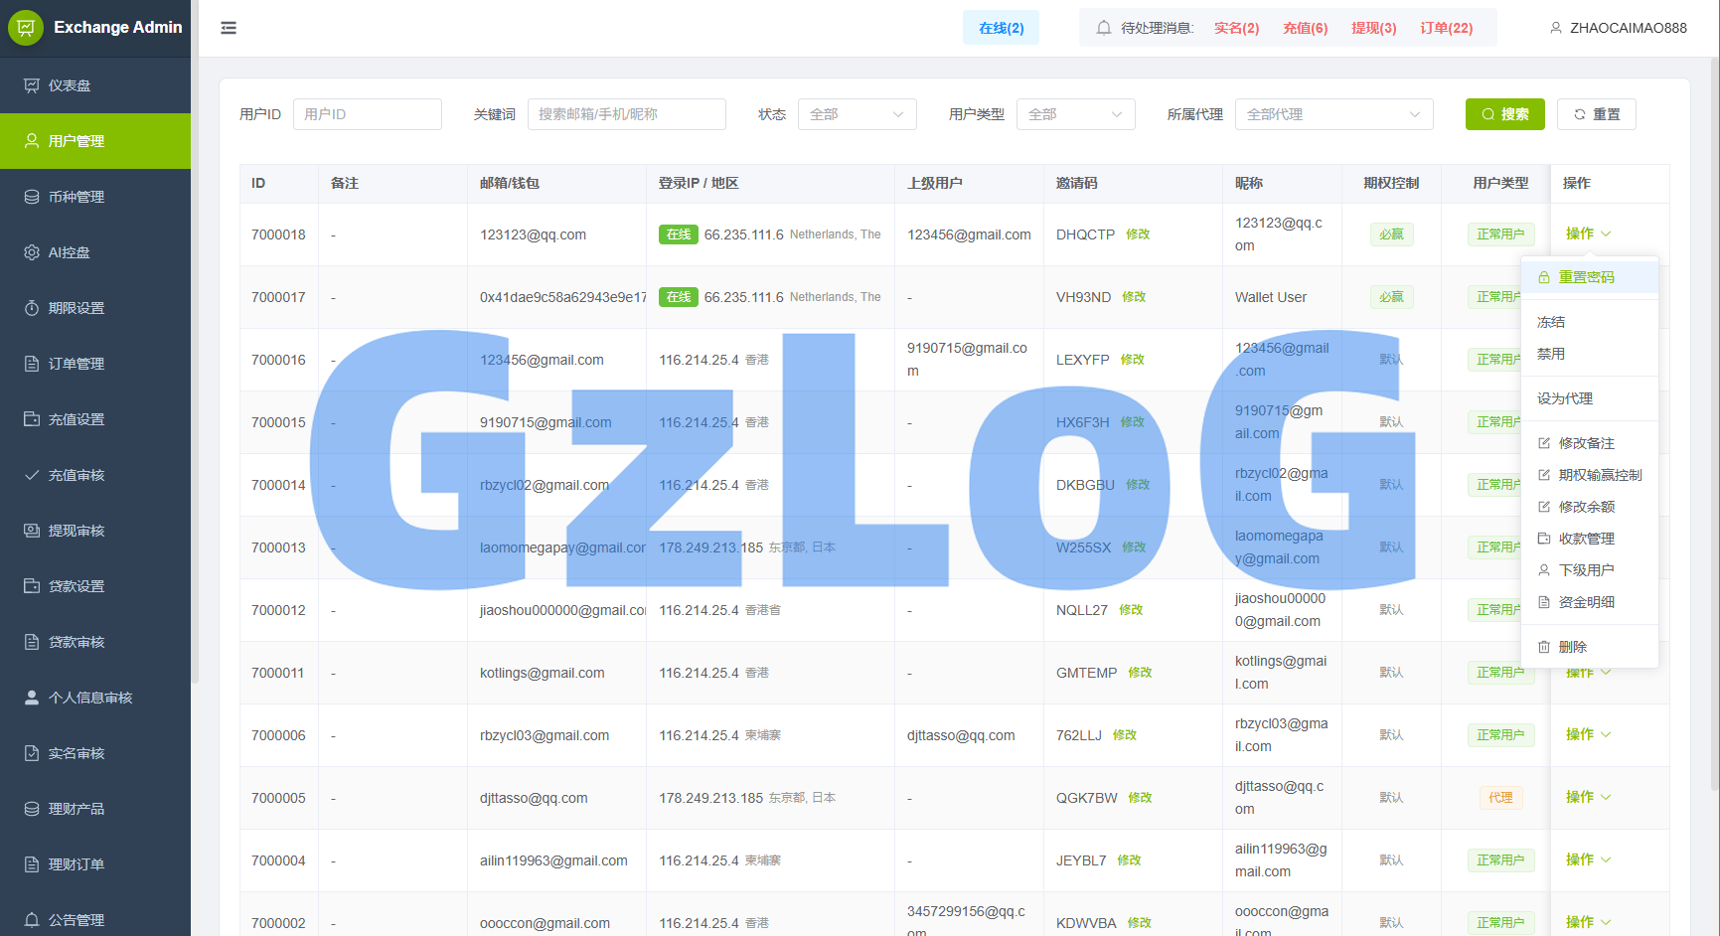1720x936 pixels.
Task: Click the 关键词 search input field
Action: 626,114
